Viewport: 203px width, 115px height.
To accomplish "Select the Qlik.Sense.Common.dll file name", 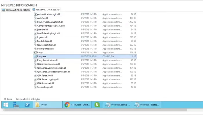I will pyautogui.click(x=48, y=64).
